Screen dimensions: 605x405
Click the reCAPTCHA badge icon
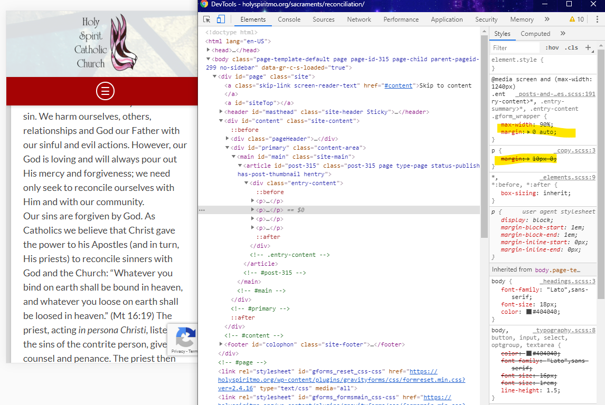(186, 337)
